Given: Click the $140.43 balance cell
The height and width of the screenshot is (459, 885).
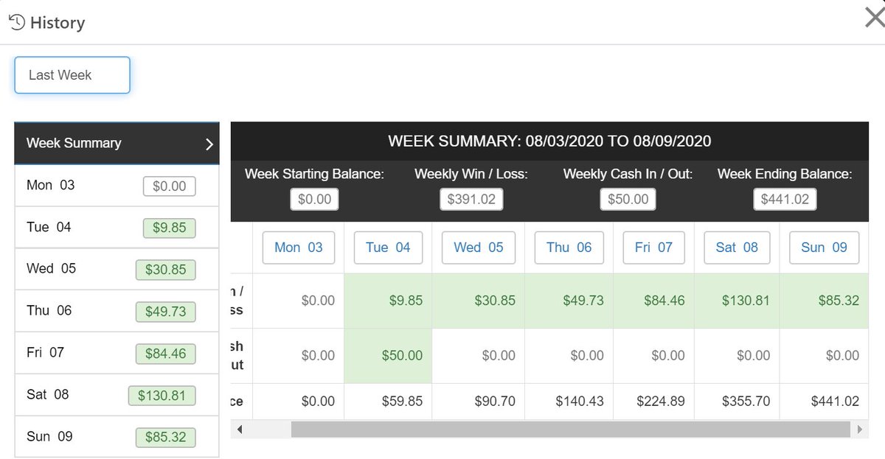Looking at the screenshot, I should pos(569,402).
